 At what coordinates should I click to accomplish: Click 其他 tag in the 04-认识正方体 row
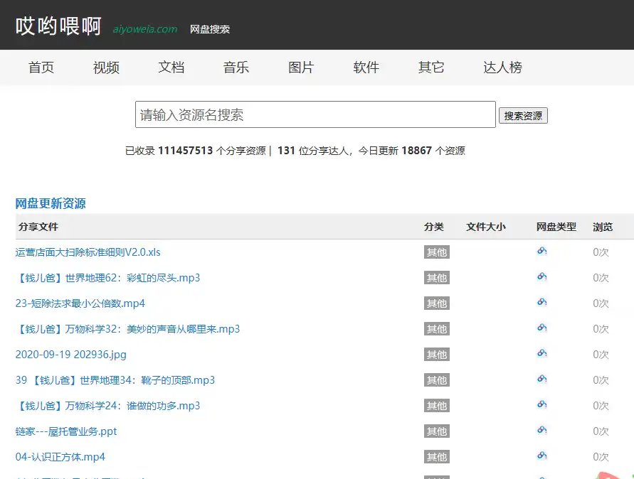tap(437, 457)
